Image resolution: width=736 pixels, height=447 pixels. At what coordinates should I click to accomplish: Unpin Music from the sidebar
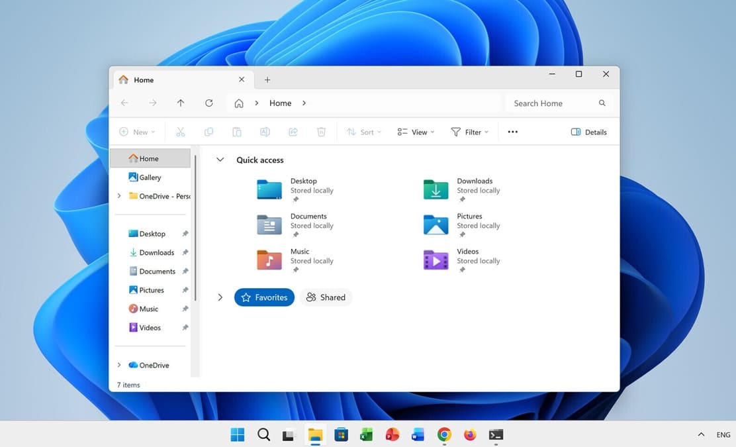185,309
